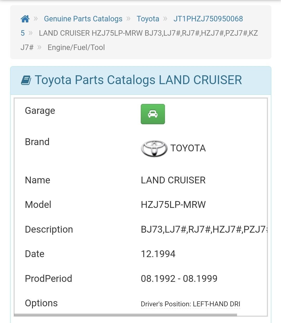The width and height of the screenshot is (281, 323).
Task: Tap the date value 12.1994
Action: tap(158, 254)
